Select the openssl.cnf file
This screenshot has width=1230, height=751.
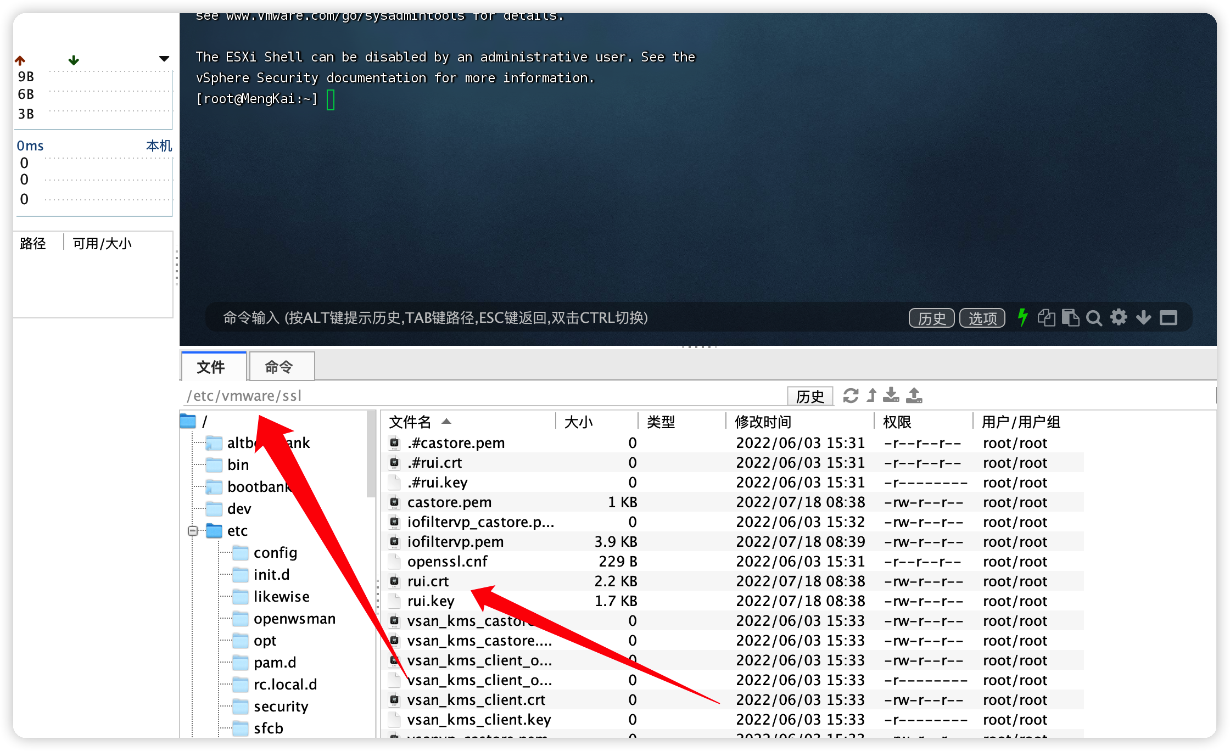click(x=734, y=562)
